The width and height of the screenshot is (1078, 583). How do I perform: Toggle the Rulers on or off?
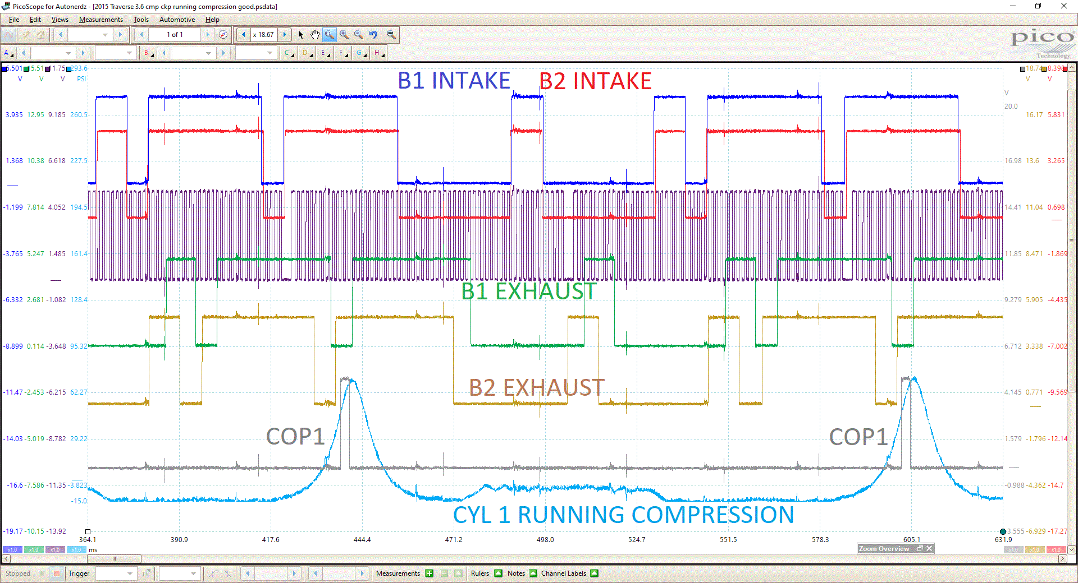499,573
